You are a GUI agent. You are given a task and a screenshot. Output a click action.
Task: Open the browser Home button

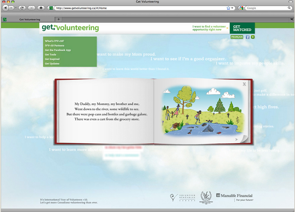point(41,8)
